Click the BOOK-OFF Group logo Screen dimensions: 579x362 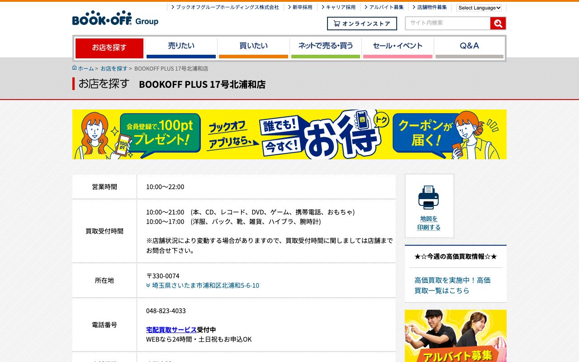[x=115, y=18]
